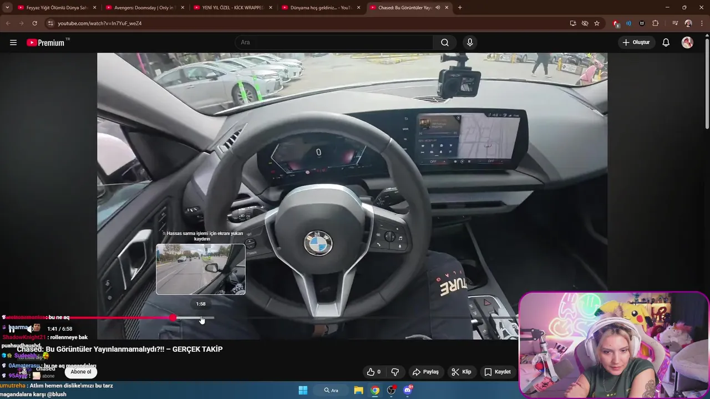Image resolution: width=710 pixels, height=399 pixels.
Task: Click the youtube.com URL in address bar
Action: click(x=100, y=23)
